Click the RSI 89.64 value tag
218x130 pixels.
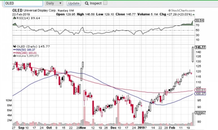[x=199, y=21]
